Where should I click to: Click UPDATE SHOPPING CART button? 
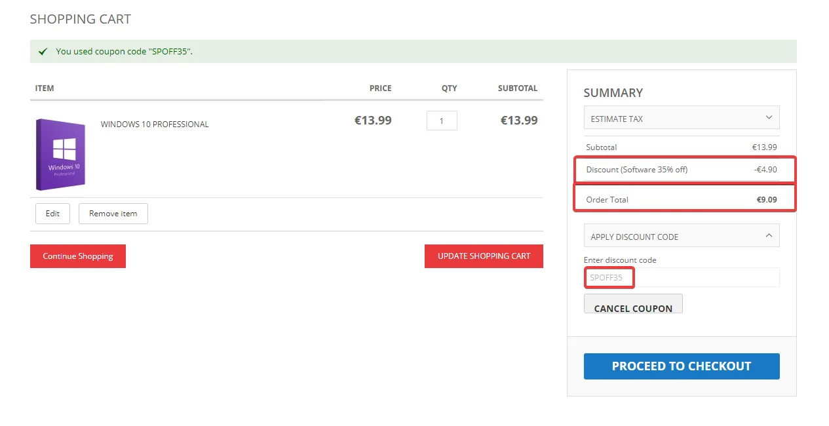[x=484, y=256]
